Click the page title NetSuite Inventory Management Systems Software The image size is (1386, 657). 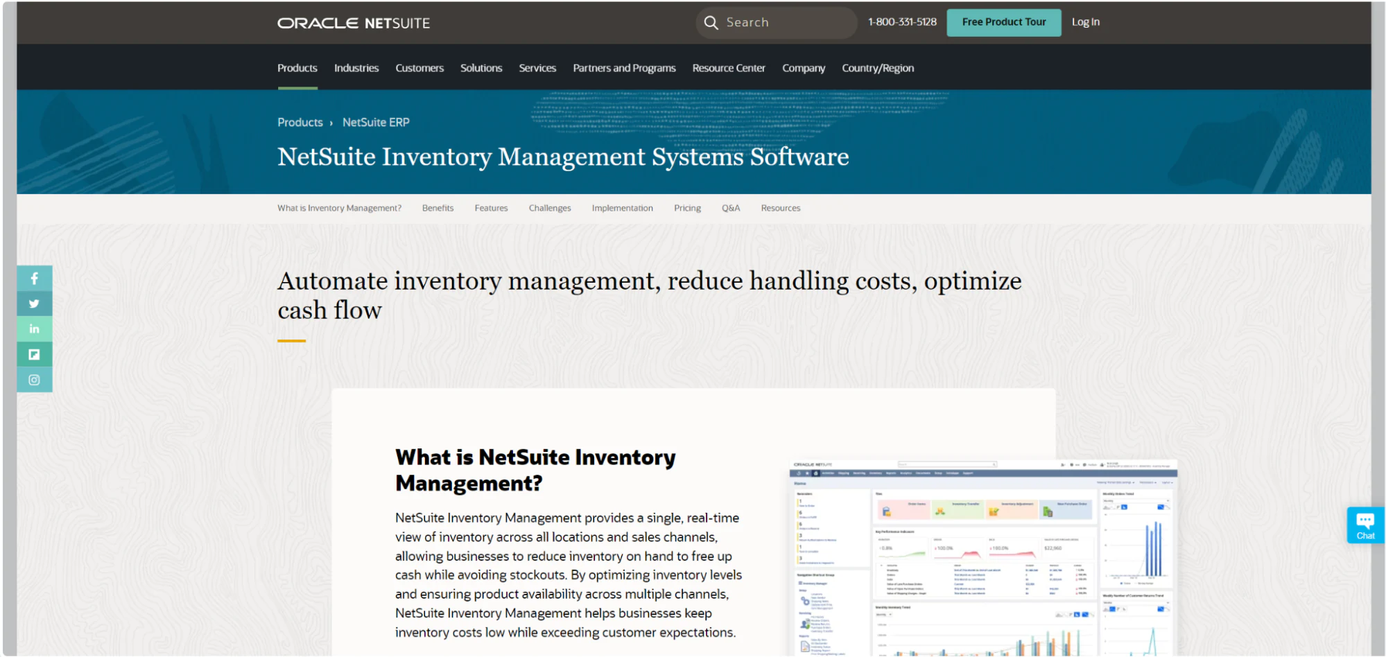point(563,157)
